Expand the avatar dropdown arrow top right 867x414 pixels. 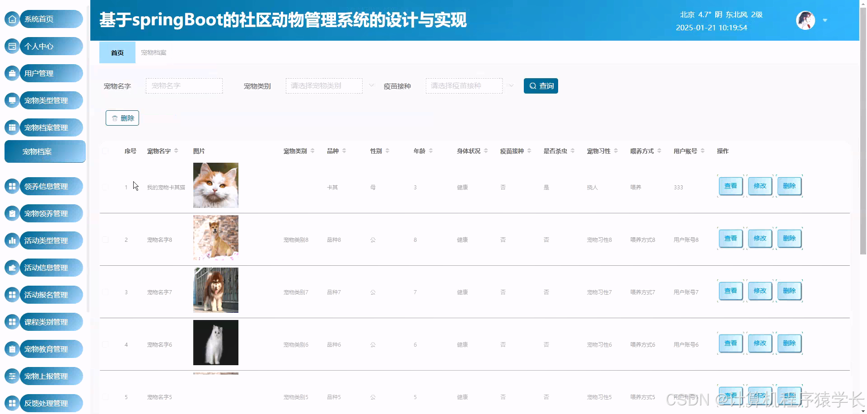825,20
